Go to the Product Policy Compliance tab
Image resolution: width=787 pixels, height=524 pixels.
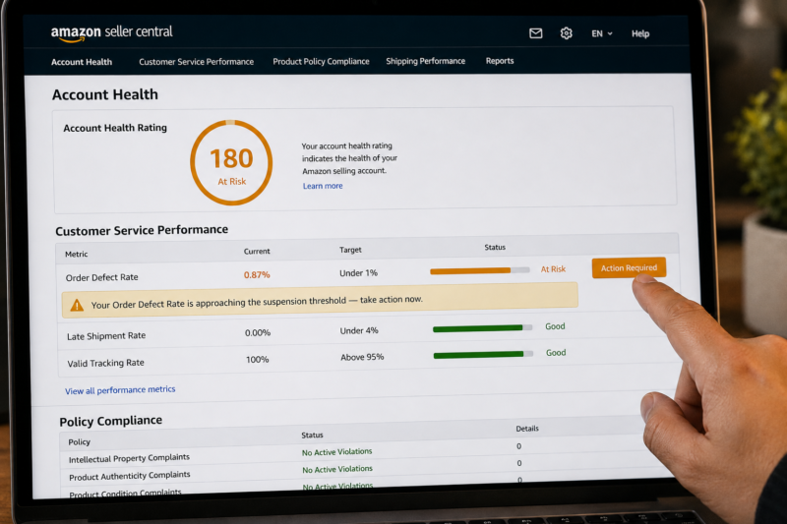321,61
